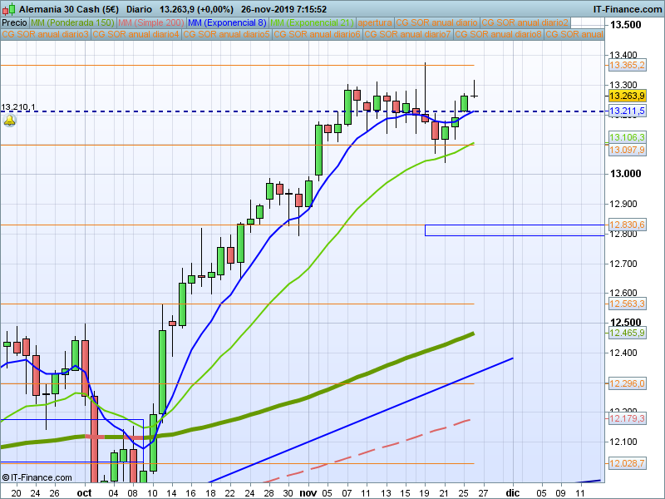Click the blue 13.211,5 price tag
Viewport: 665px width, 499px height.
(627, 111)
